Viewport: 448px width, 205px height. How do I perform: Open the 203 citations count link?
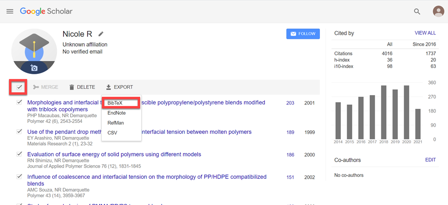pos(290,103)
